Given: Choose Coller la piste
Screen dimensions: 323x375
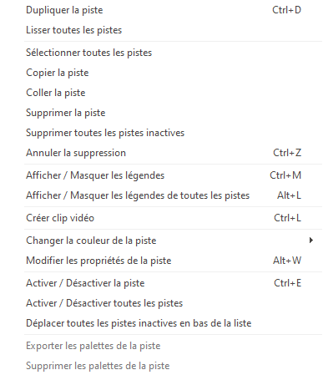Looking at the screenshot, I should click(174, 93).
